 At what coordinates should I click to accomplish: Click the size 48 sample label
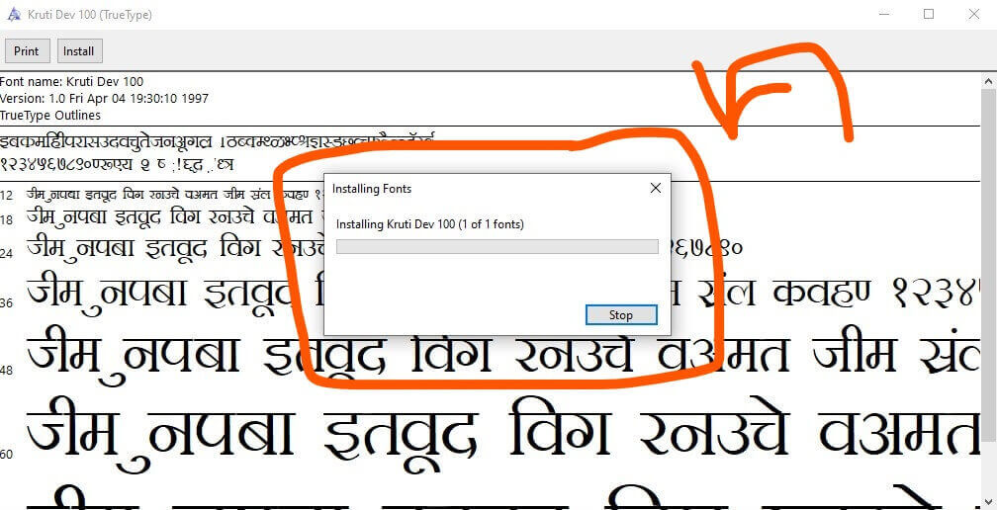6,370
